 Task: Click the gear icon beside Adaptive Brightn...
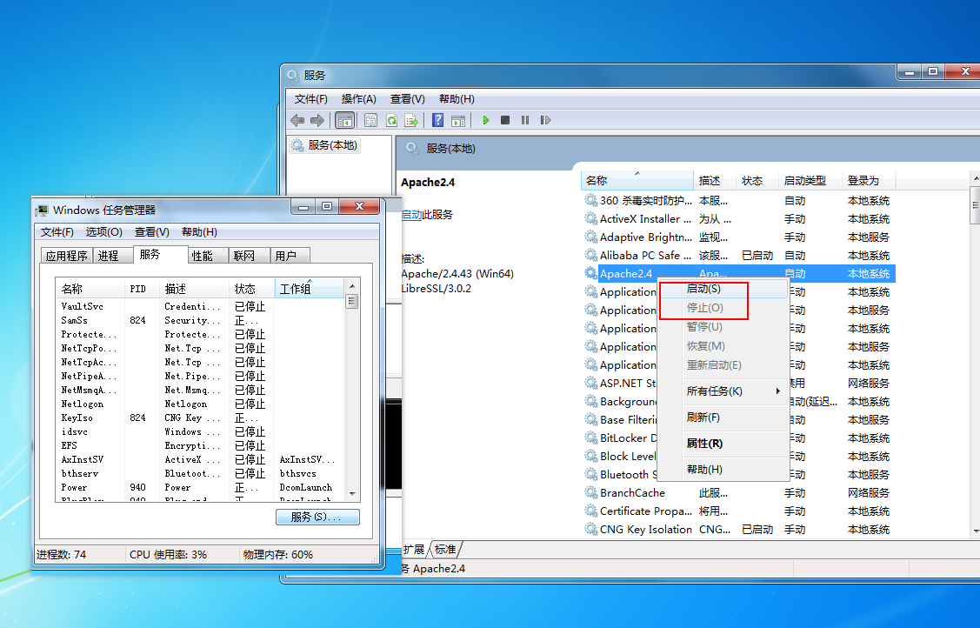(590, 237)
